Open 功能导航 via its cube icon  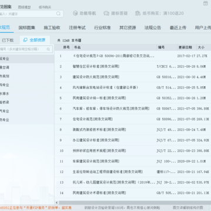(x=76, y=13)
